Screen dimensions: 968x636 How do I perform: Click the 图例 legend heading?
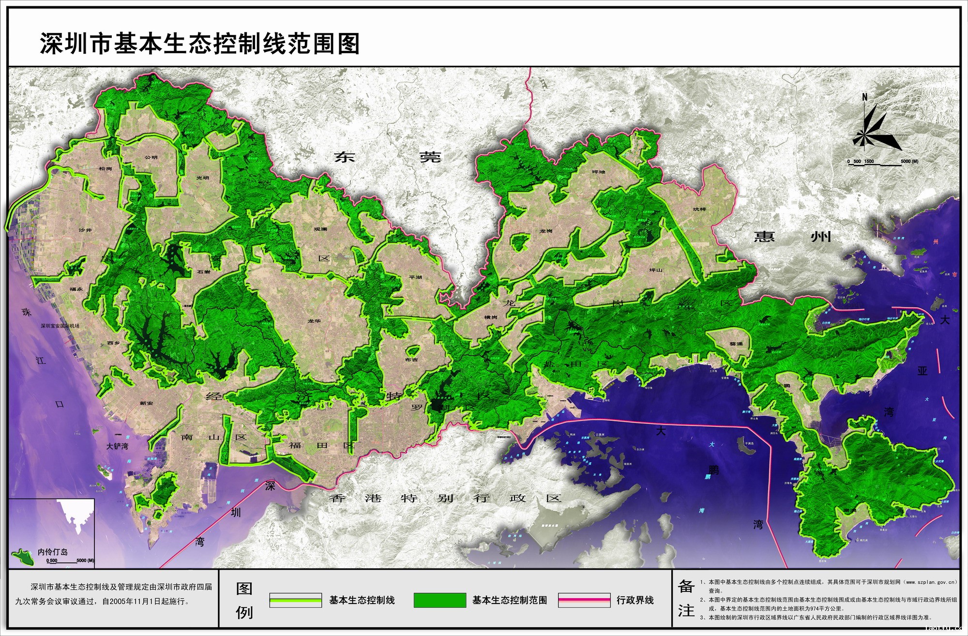244,600
